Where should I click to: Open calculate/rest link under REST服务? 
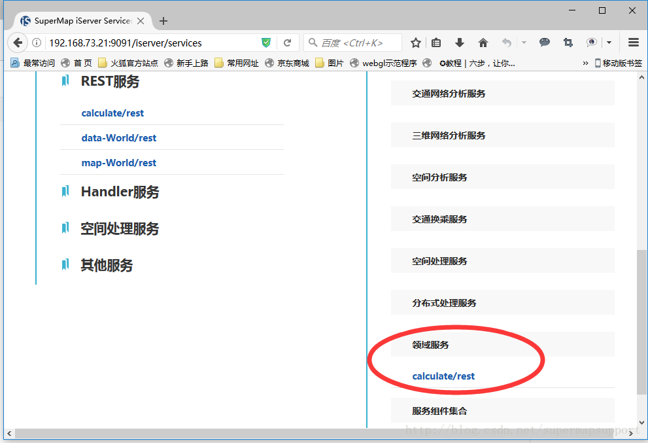[x=112, y=113]
